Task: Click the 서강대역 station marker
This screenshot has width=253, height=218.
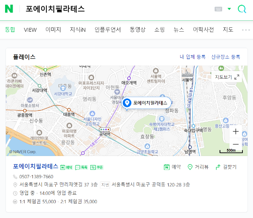Action: 40,86
